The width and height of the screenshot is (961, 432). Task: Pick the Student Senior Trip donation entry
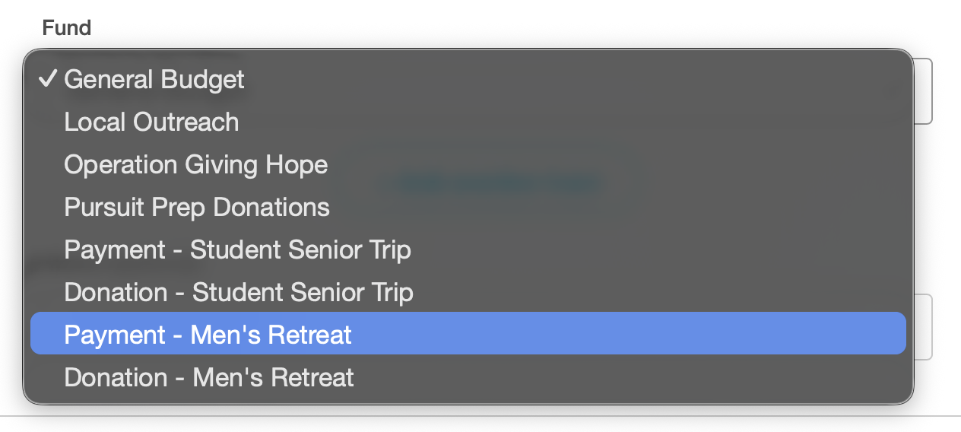click(239, 293)
